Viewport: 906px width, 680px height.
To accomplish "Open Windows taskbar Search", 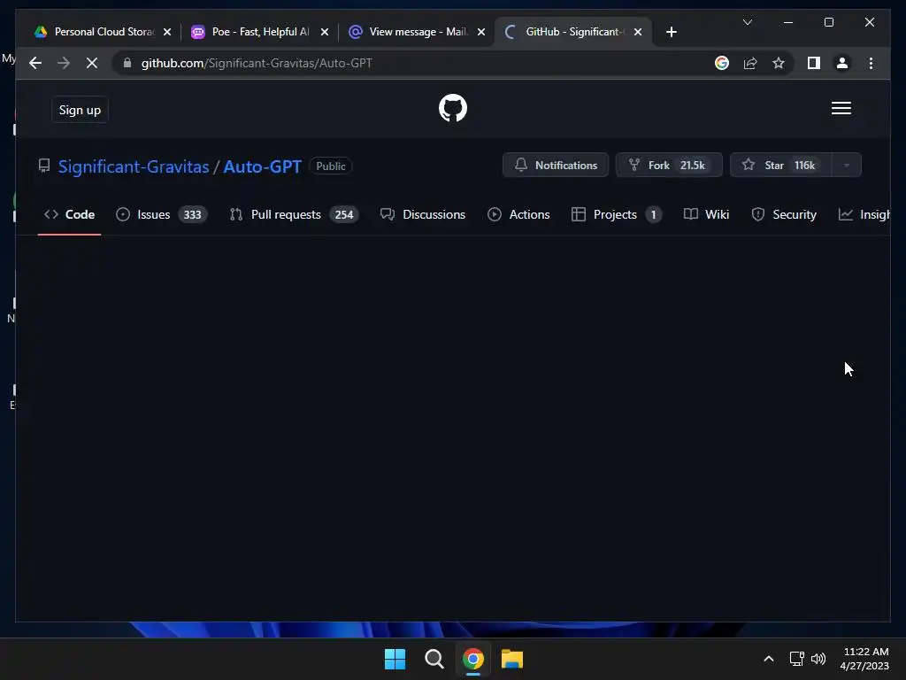I will coord(434,659).
